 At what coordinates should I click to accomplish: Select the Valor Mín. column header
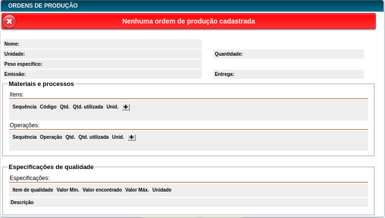pyautogui.click(x=68, y=190)
